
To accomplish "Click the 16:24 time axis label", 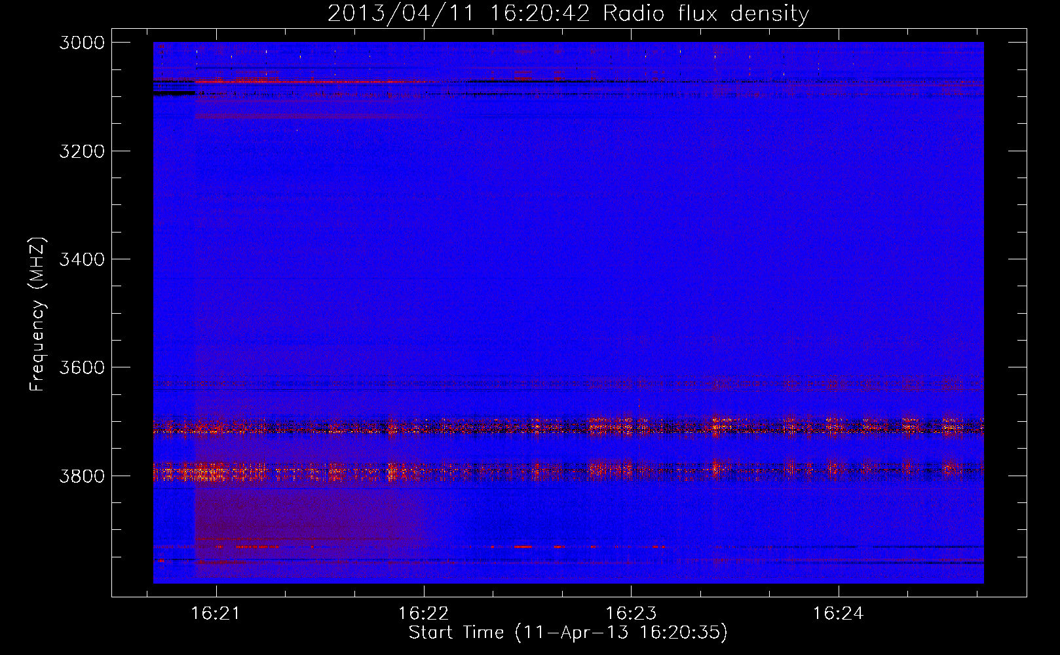I will pyautogui.click(x=839, y=613).
